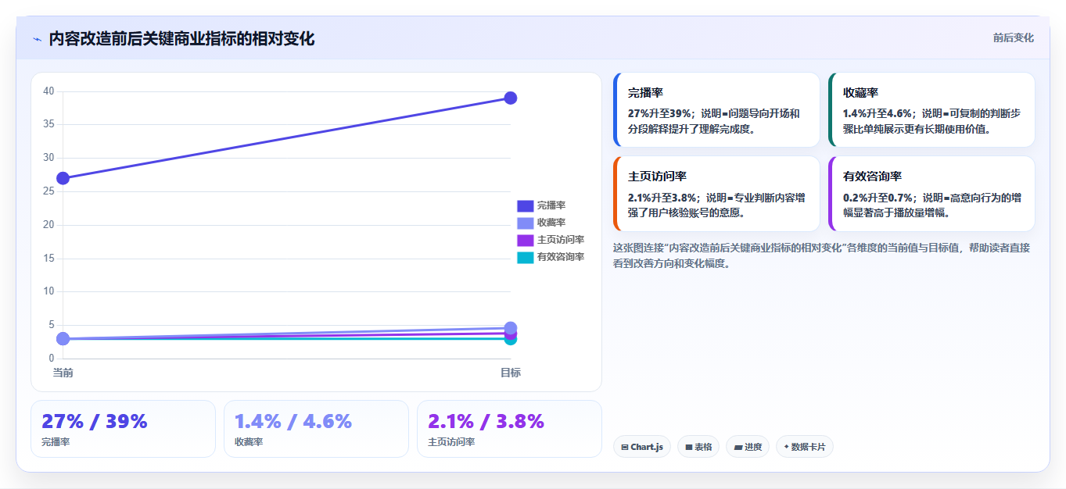
Task: Click the 完播率 label under 27% / 39%
Action: click(x=55, y=442)
